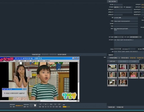
Task: Step back 30 with the -30 button
Action: point(40,107)
